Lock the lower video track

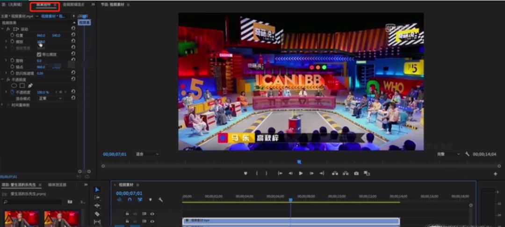pyautogui.click(x=127, y=221)
